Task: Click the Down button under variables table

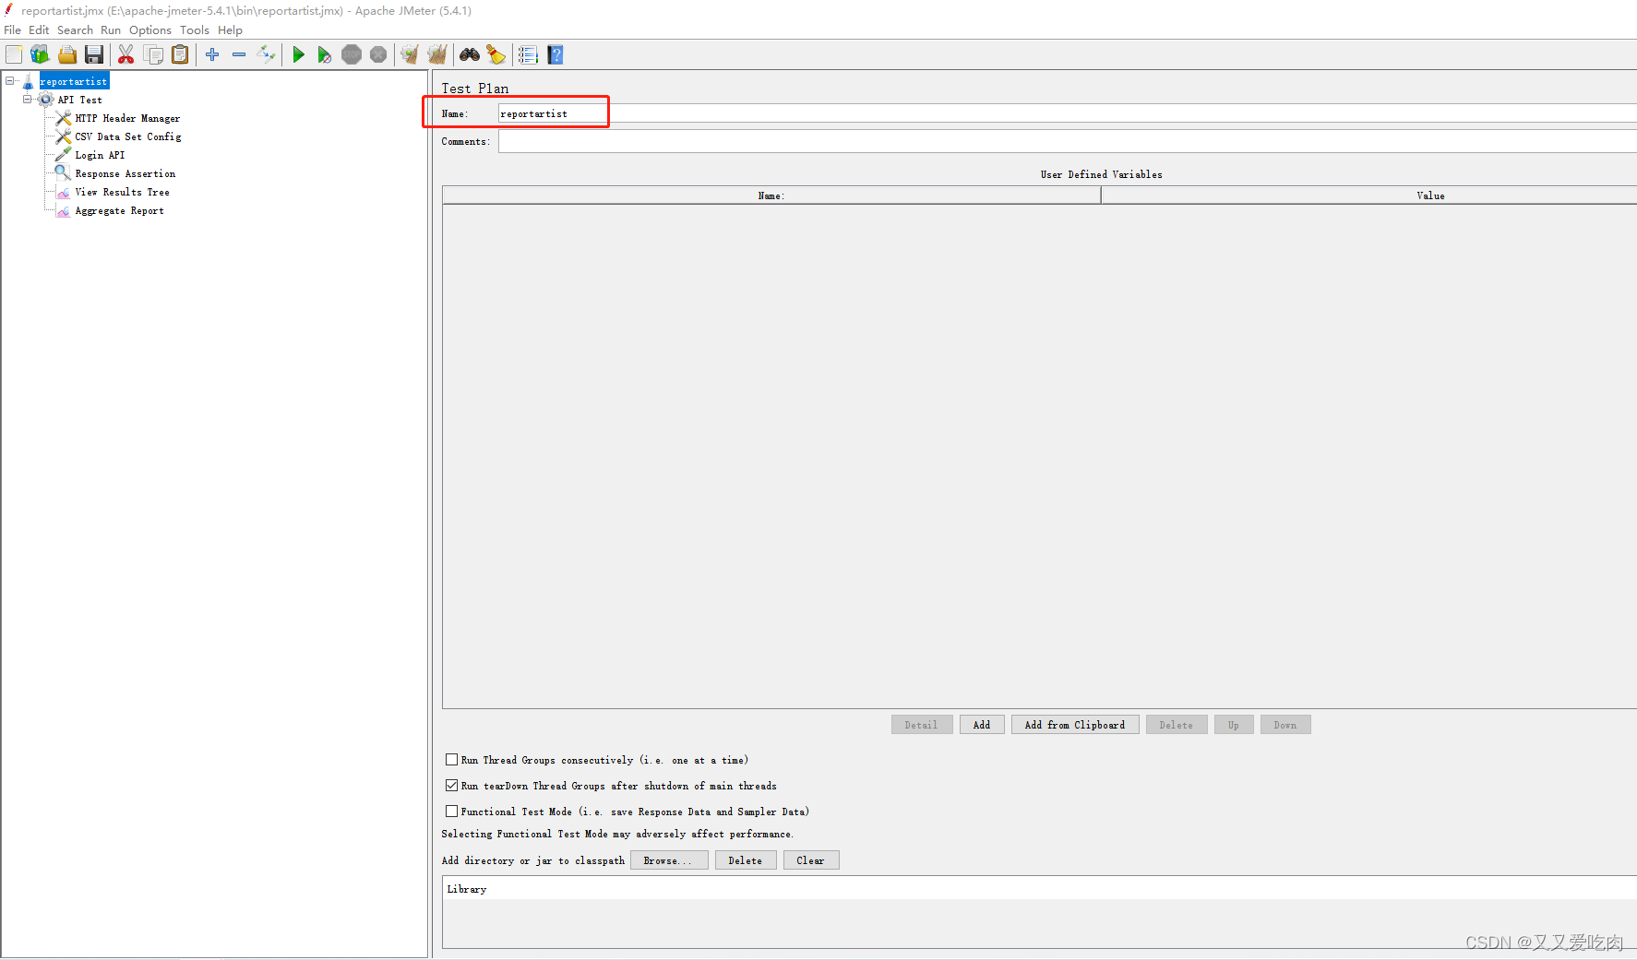Action: 1285,725
